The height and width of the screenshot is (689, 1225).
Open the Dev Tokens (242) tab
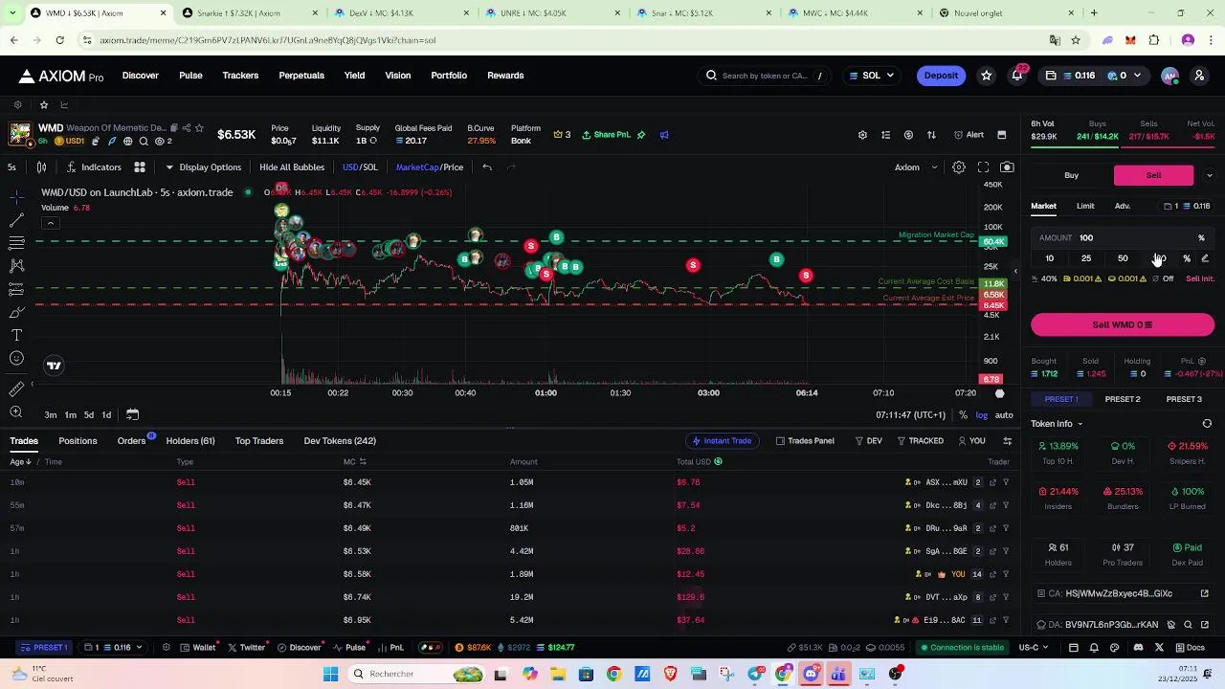coord(340,441)
